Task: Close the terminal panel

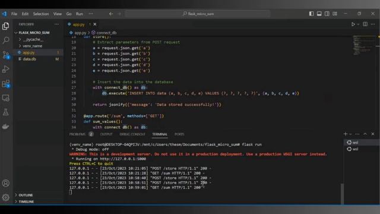Action: 373,134
